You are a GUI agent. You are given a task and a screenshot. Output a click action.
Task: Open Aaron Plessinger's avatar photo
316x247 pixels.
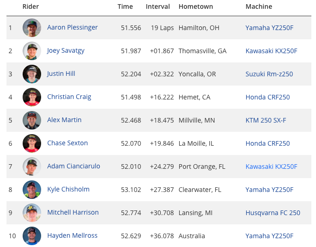coord(32,28)
